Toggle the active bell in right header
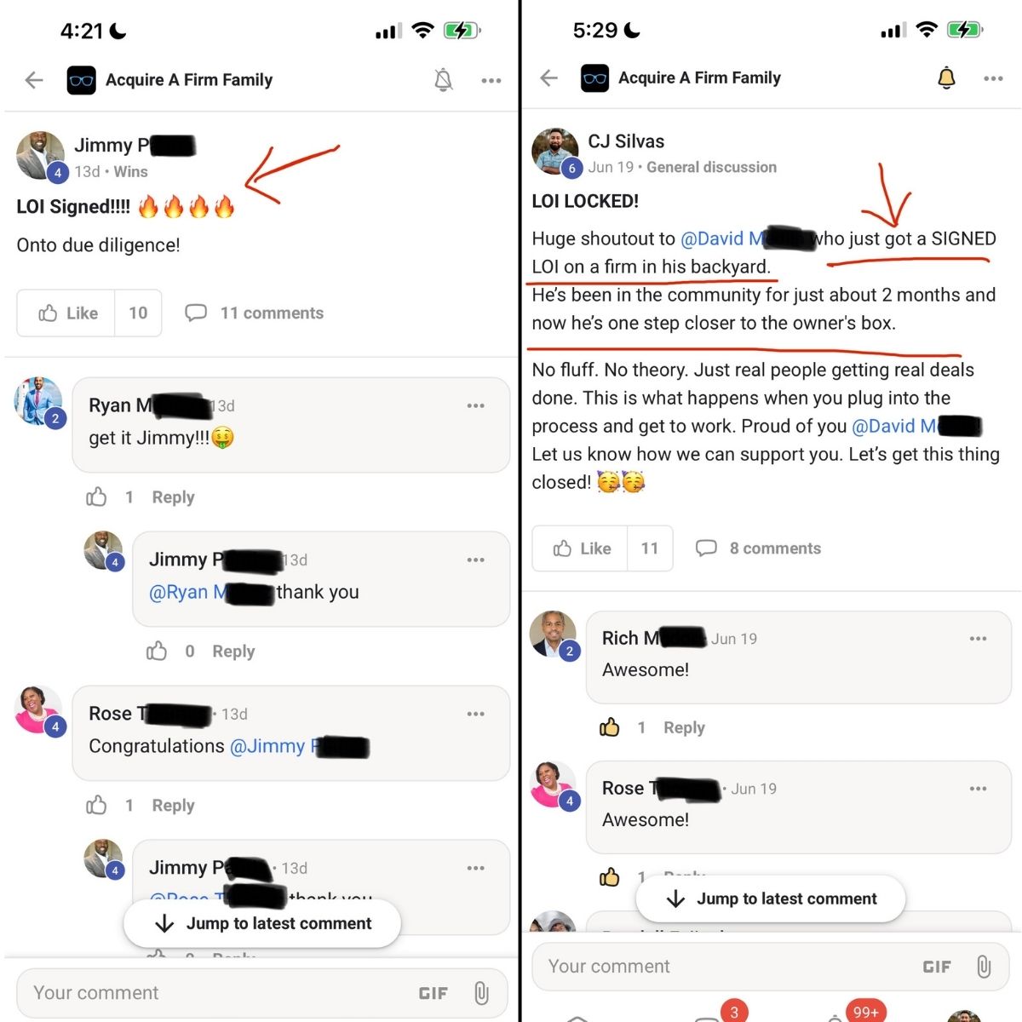1022x1022 pixels. 946,78
